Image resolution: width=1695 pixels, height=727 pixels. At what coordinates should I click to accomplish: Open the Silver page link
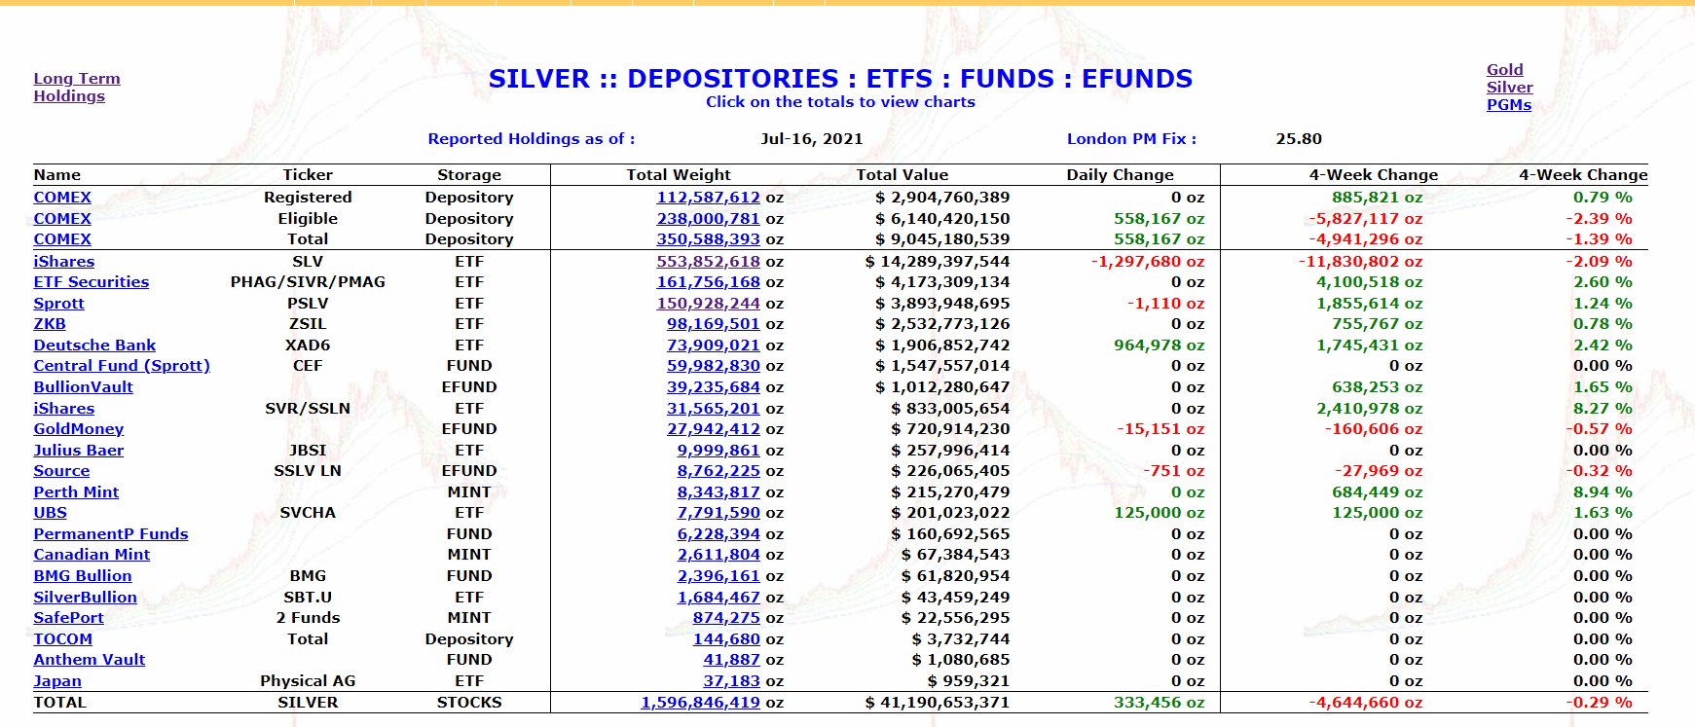point(1509,87)
